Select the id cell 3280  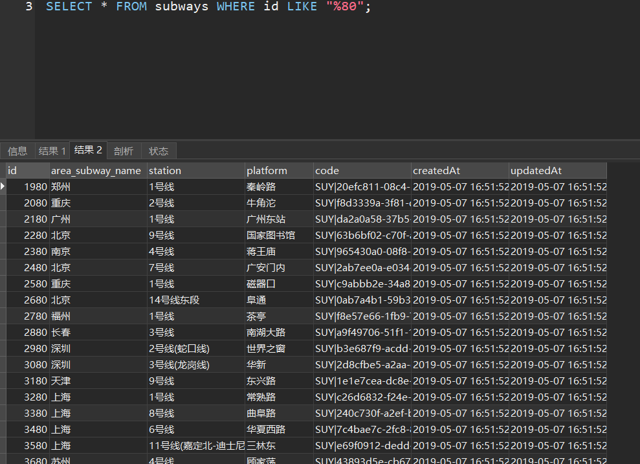click(x=28, y=397)
